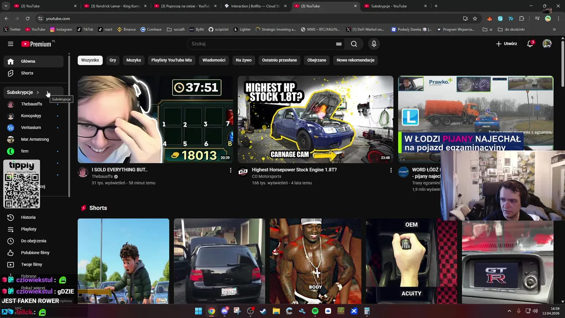565x318 pixels.
Task: Show hidden system tray icons
Action: 509,311
